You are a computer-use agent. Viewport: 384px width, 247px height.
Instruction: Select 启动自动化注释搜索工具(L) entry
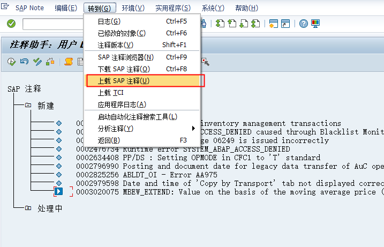(x=142, y=117)
